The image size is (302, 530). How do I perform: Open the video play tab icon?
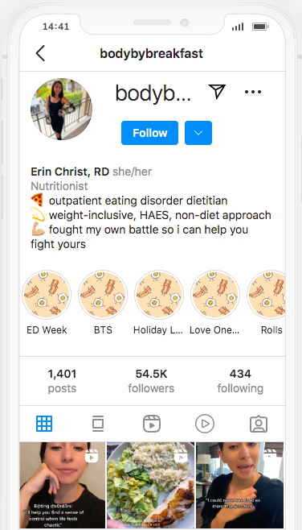pyautogui.click(x=205, y=424)
